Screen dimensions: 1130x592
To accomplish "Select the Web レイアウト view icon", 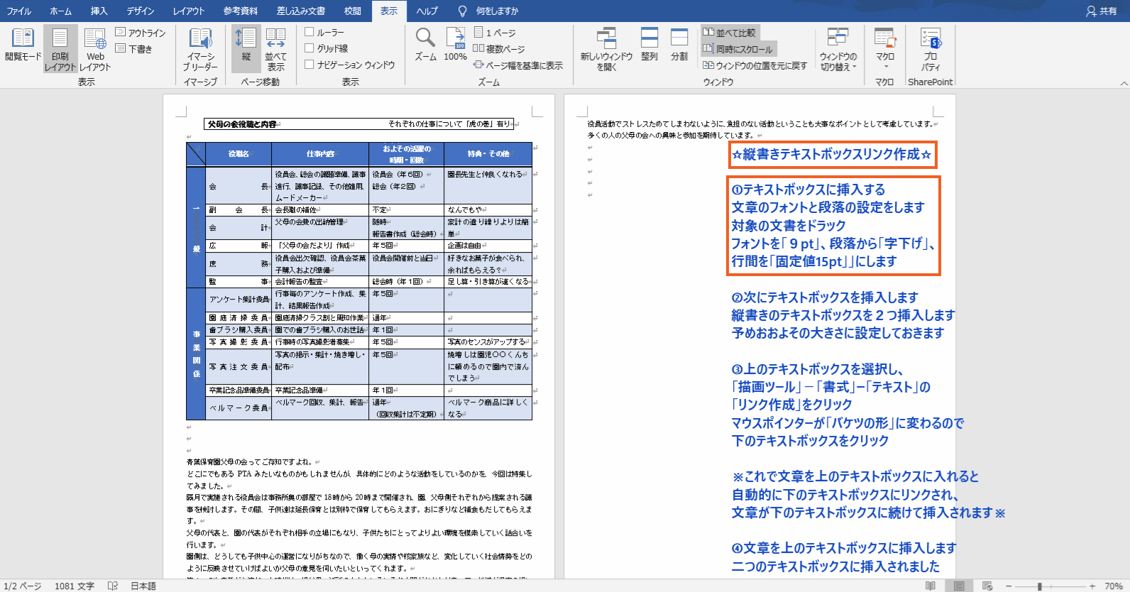I will pyautogui.click(x=95, y=46).
